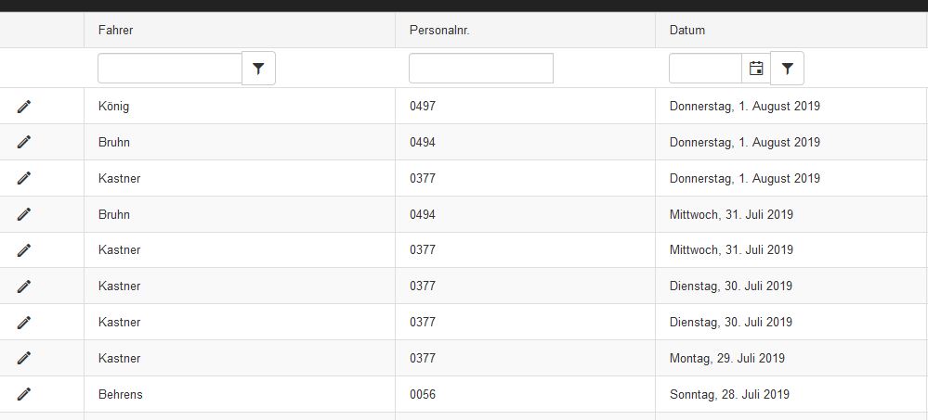
Task: Edit the König row with pencil icon
Action: (x=23, y=107)
